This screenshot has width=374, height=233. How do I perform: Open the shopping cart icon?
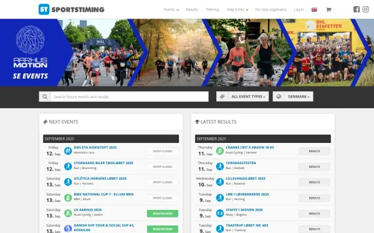(x=328, y=10)
